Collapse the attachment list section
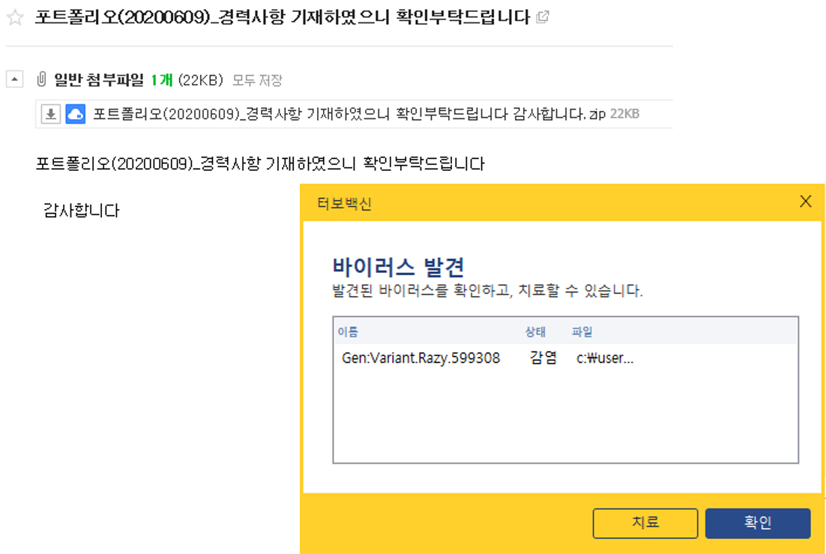 (x=15, y=79)
